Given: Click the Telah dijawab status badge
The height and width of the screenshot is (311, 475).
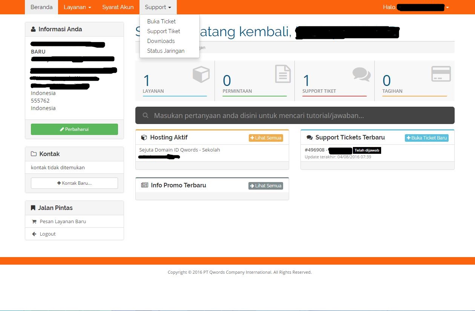Looking at the screenshot, I should pyautogui.click(x=367, y=150).
